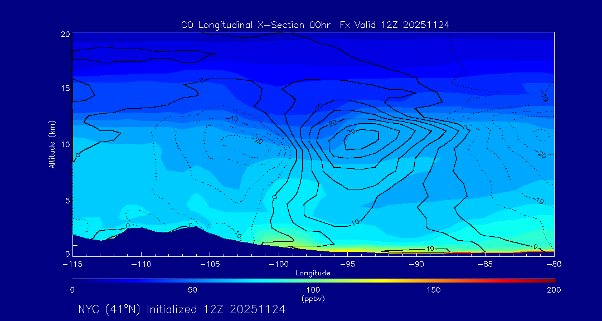Select the '(ppbv)' units label under colorbar
The height and width of the screenshot is (321, 602).
pos(313,299)
